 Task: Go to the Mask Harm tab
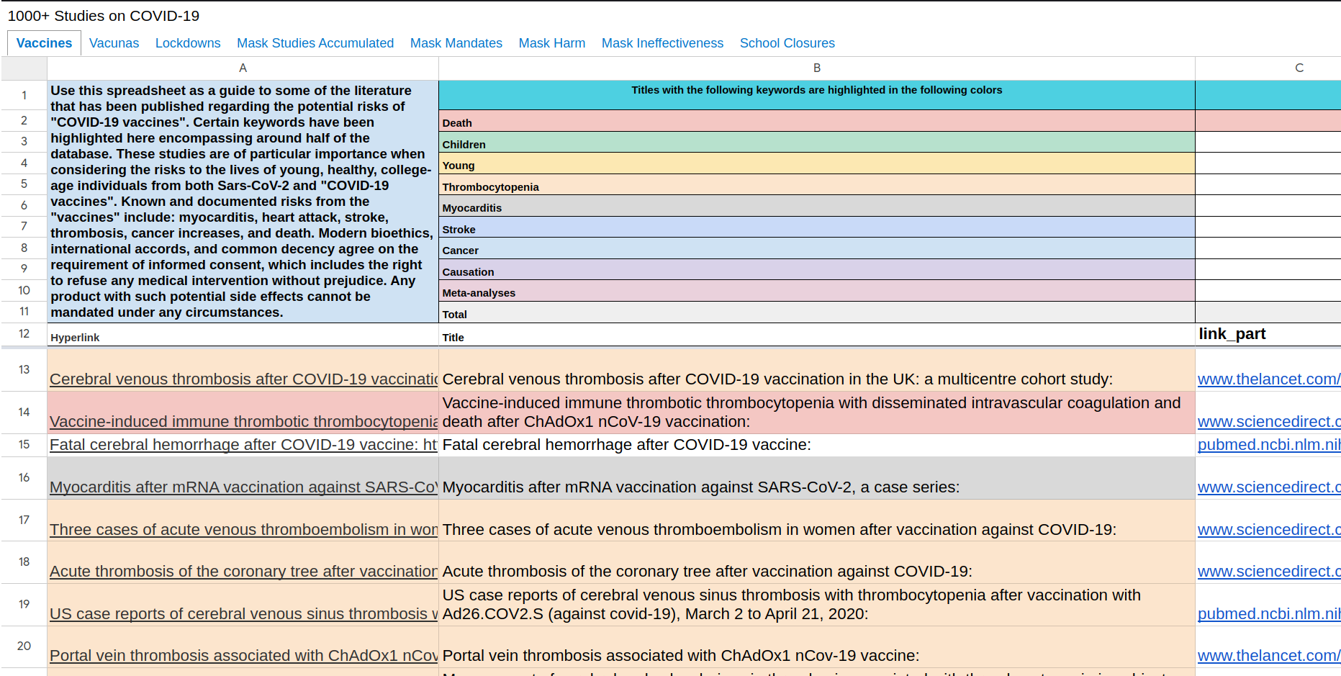click(552, 43)
